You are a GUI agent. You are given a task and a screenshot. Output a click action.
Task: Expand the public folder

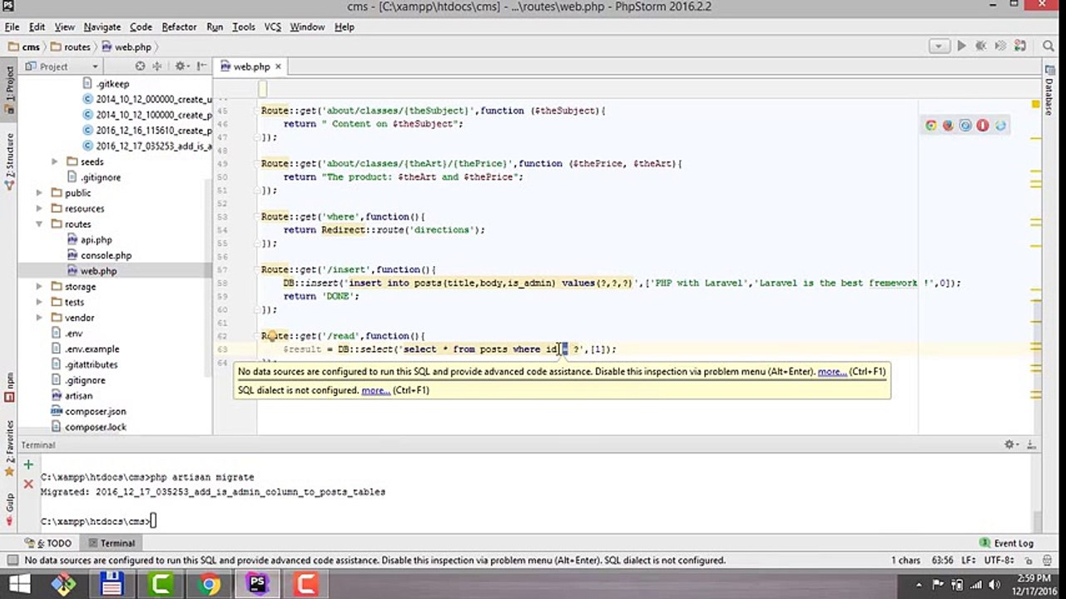[39, 193]
